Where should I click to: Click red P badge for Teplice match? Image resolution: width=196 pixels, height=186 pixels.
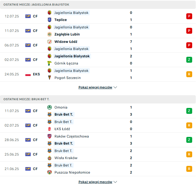189,16
